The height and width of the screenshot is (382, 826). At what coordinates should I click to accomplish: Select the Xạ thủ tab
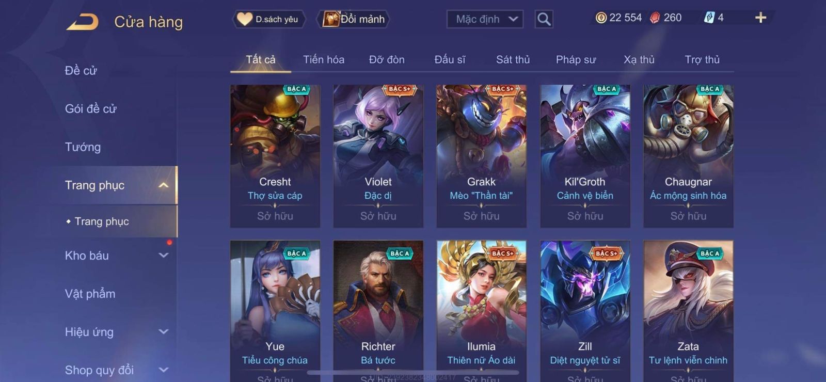click(x=639, y=59)
